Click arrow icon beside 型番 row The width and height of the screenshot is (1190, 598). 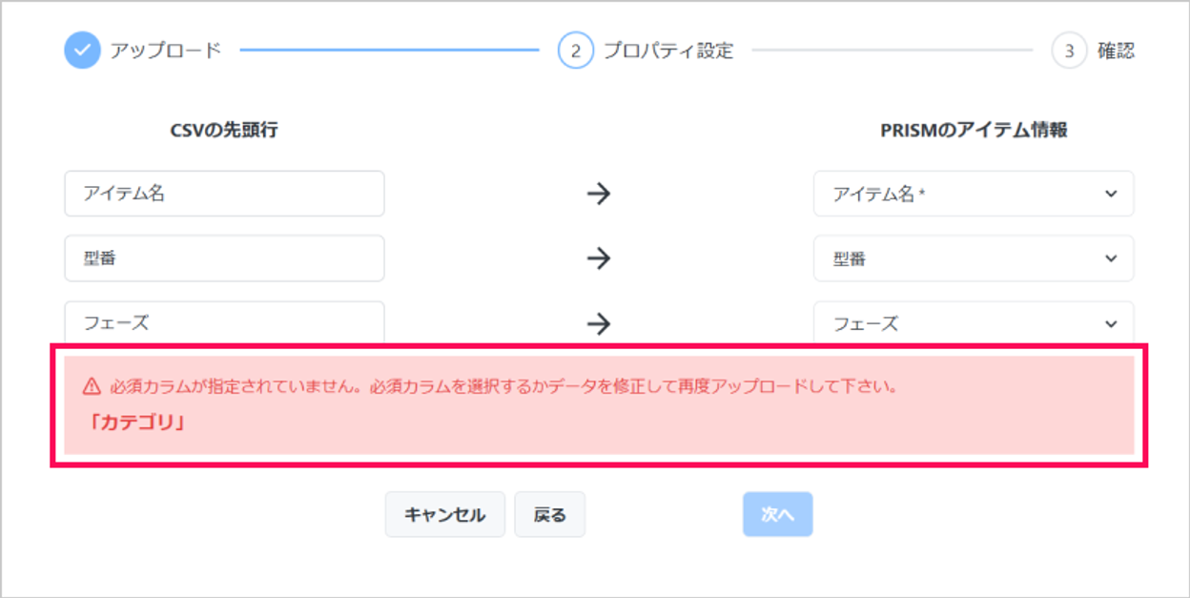click(598, 258)
